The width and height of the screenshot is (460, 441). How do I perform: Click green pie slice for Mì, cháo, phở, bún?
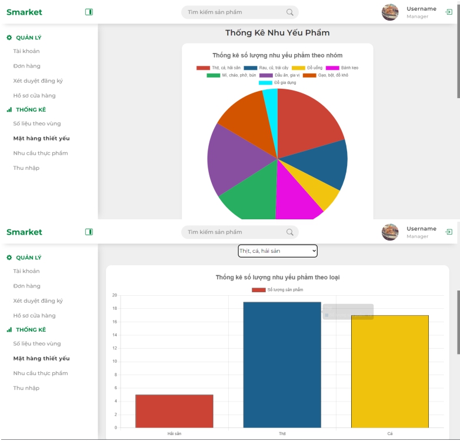pyautogui.click(x=255, y=196)
